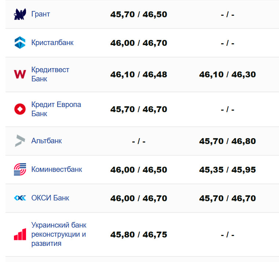Open the Грант bank link
The image size is (279, 262).
[x=40, y=14]
